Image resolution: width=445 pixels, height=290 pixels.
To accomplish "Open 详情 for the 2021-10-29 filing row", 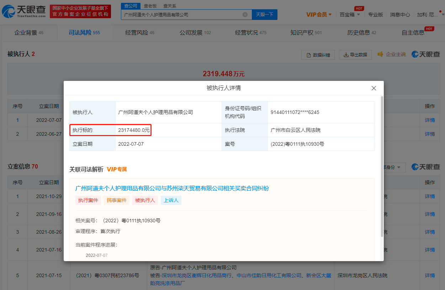I will point(430,196).
